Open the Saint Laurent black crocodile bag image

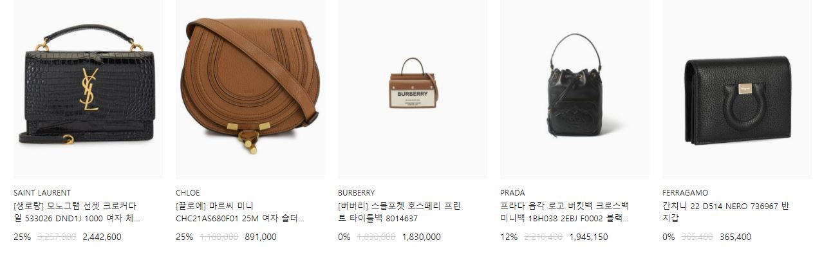88,89
